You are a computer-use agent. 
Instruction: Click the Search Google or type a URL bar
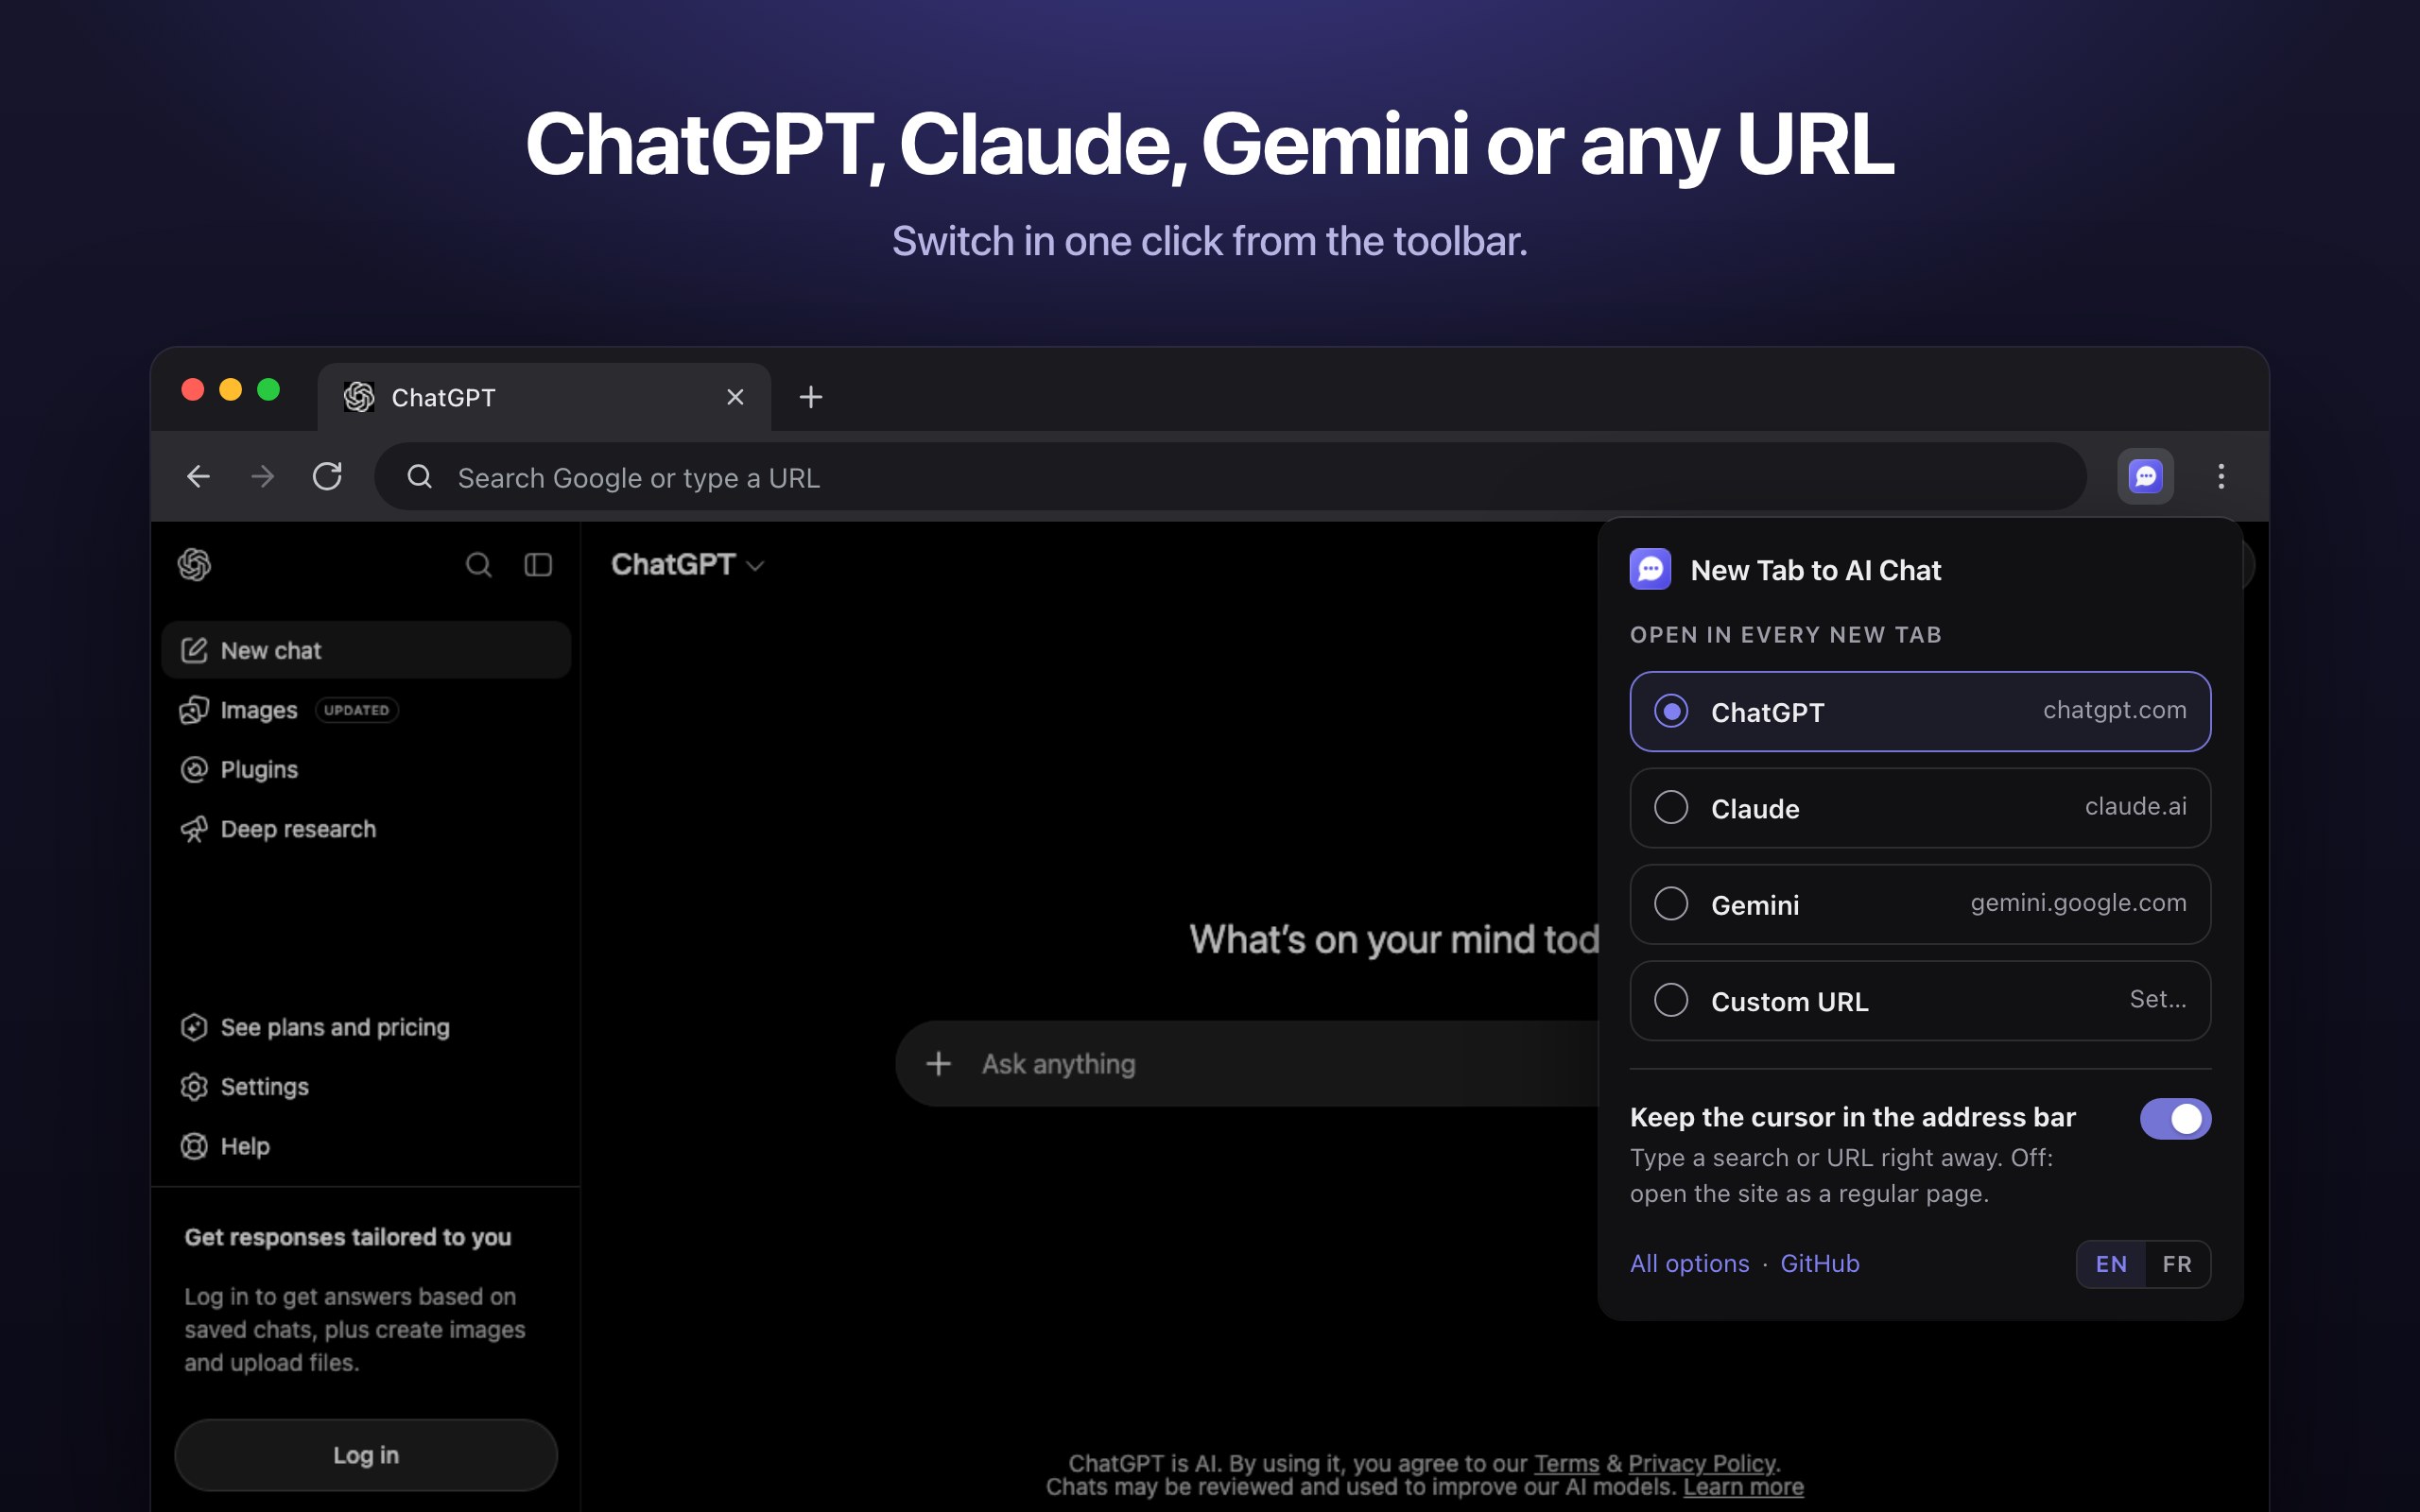click(x=1230, y=477)
